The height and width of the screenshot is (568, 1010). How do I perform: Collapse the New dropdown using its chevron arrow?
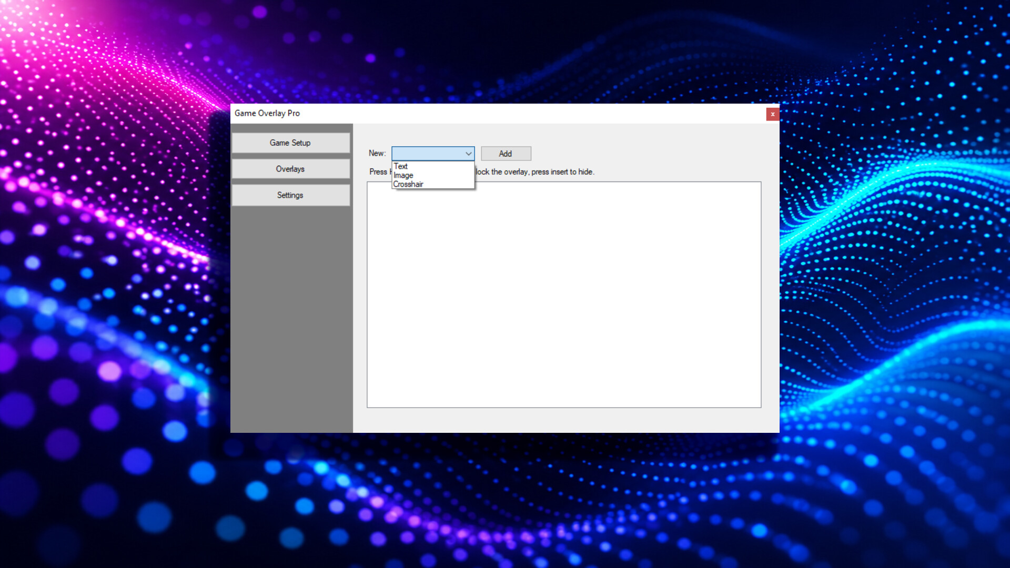coord(468,154)
